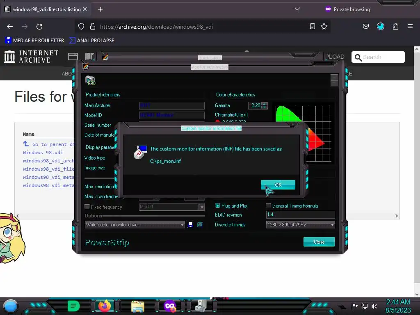The height and width of the screenshot is (315, 420).
Task: Click the Internet Archive texts book icon
Action: coord(90,57)
